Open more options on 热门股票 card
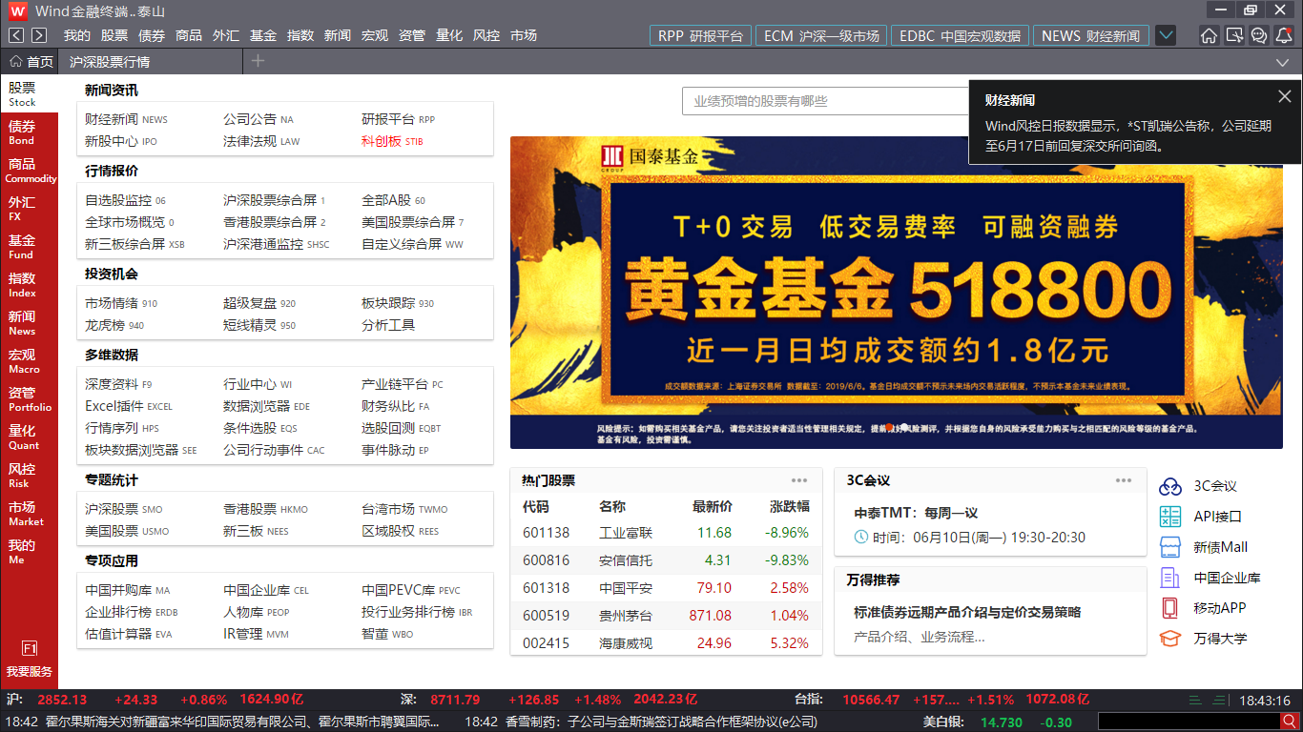 [799, 480]
